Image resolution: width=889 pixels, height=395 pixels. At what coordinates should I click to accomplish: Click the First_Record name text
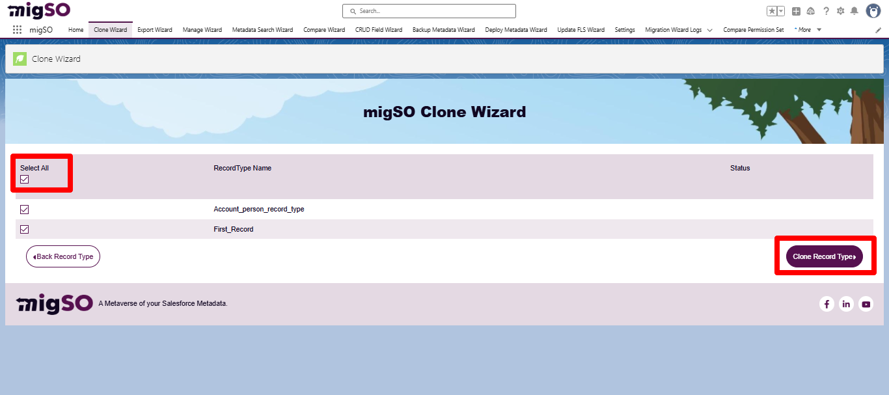pyautogui.click(x=234, y=229)
